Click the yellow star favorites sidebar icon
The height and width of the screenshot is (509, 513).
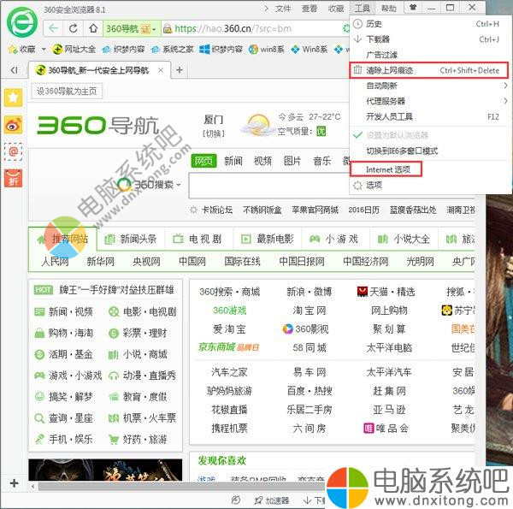(13, 98)
